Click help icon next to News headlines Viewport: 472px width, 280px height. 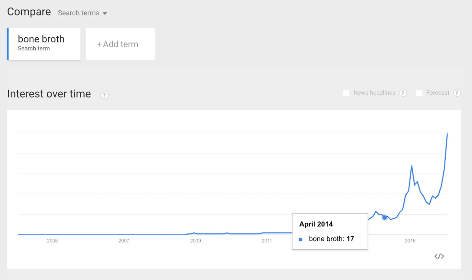click(403, 93)
